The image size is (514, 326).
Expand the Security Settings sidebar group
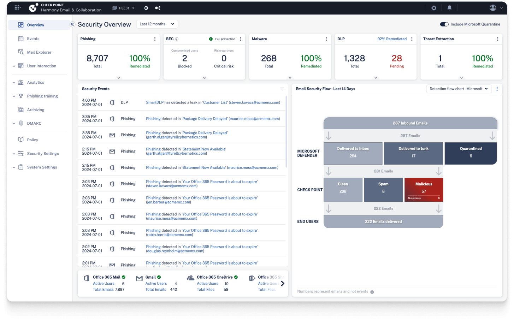(x=14, y=154)
